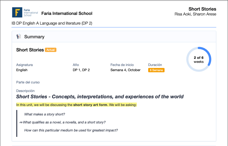Select the authors 'Risa Aoki, Sharon Arese'
This screenshot has height=146, width=228.
(x=195, y=14)
